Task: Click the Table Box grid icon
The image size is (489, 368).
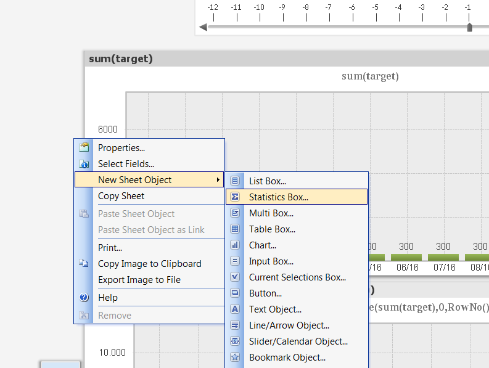Action: click(235, 229)
